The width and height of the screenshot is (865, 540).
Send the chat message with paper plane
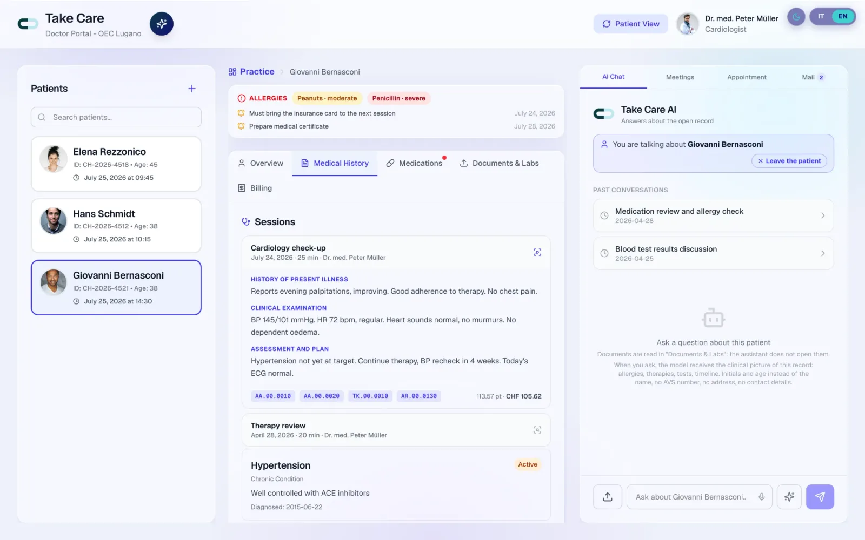point(820,497)
